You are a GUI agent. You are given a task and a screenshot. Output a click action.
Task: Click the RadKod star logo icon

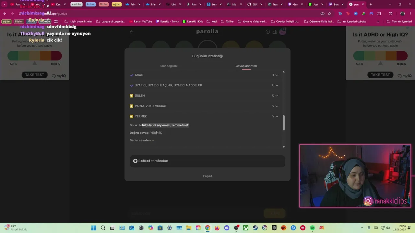[x=135, y=161]
